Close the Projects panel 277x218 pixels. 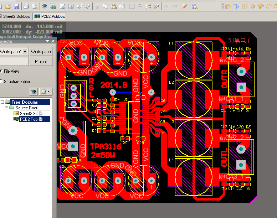pyautogui.click(x=53, y=41)
